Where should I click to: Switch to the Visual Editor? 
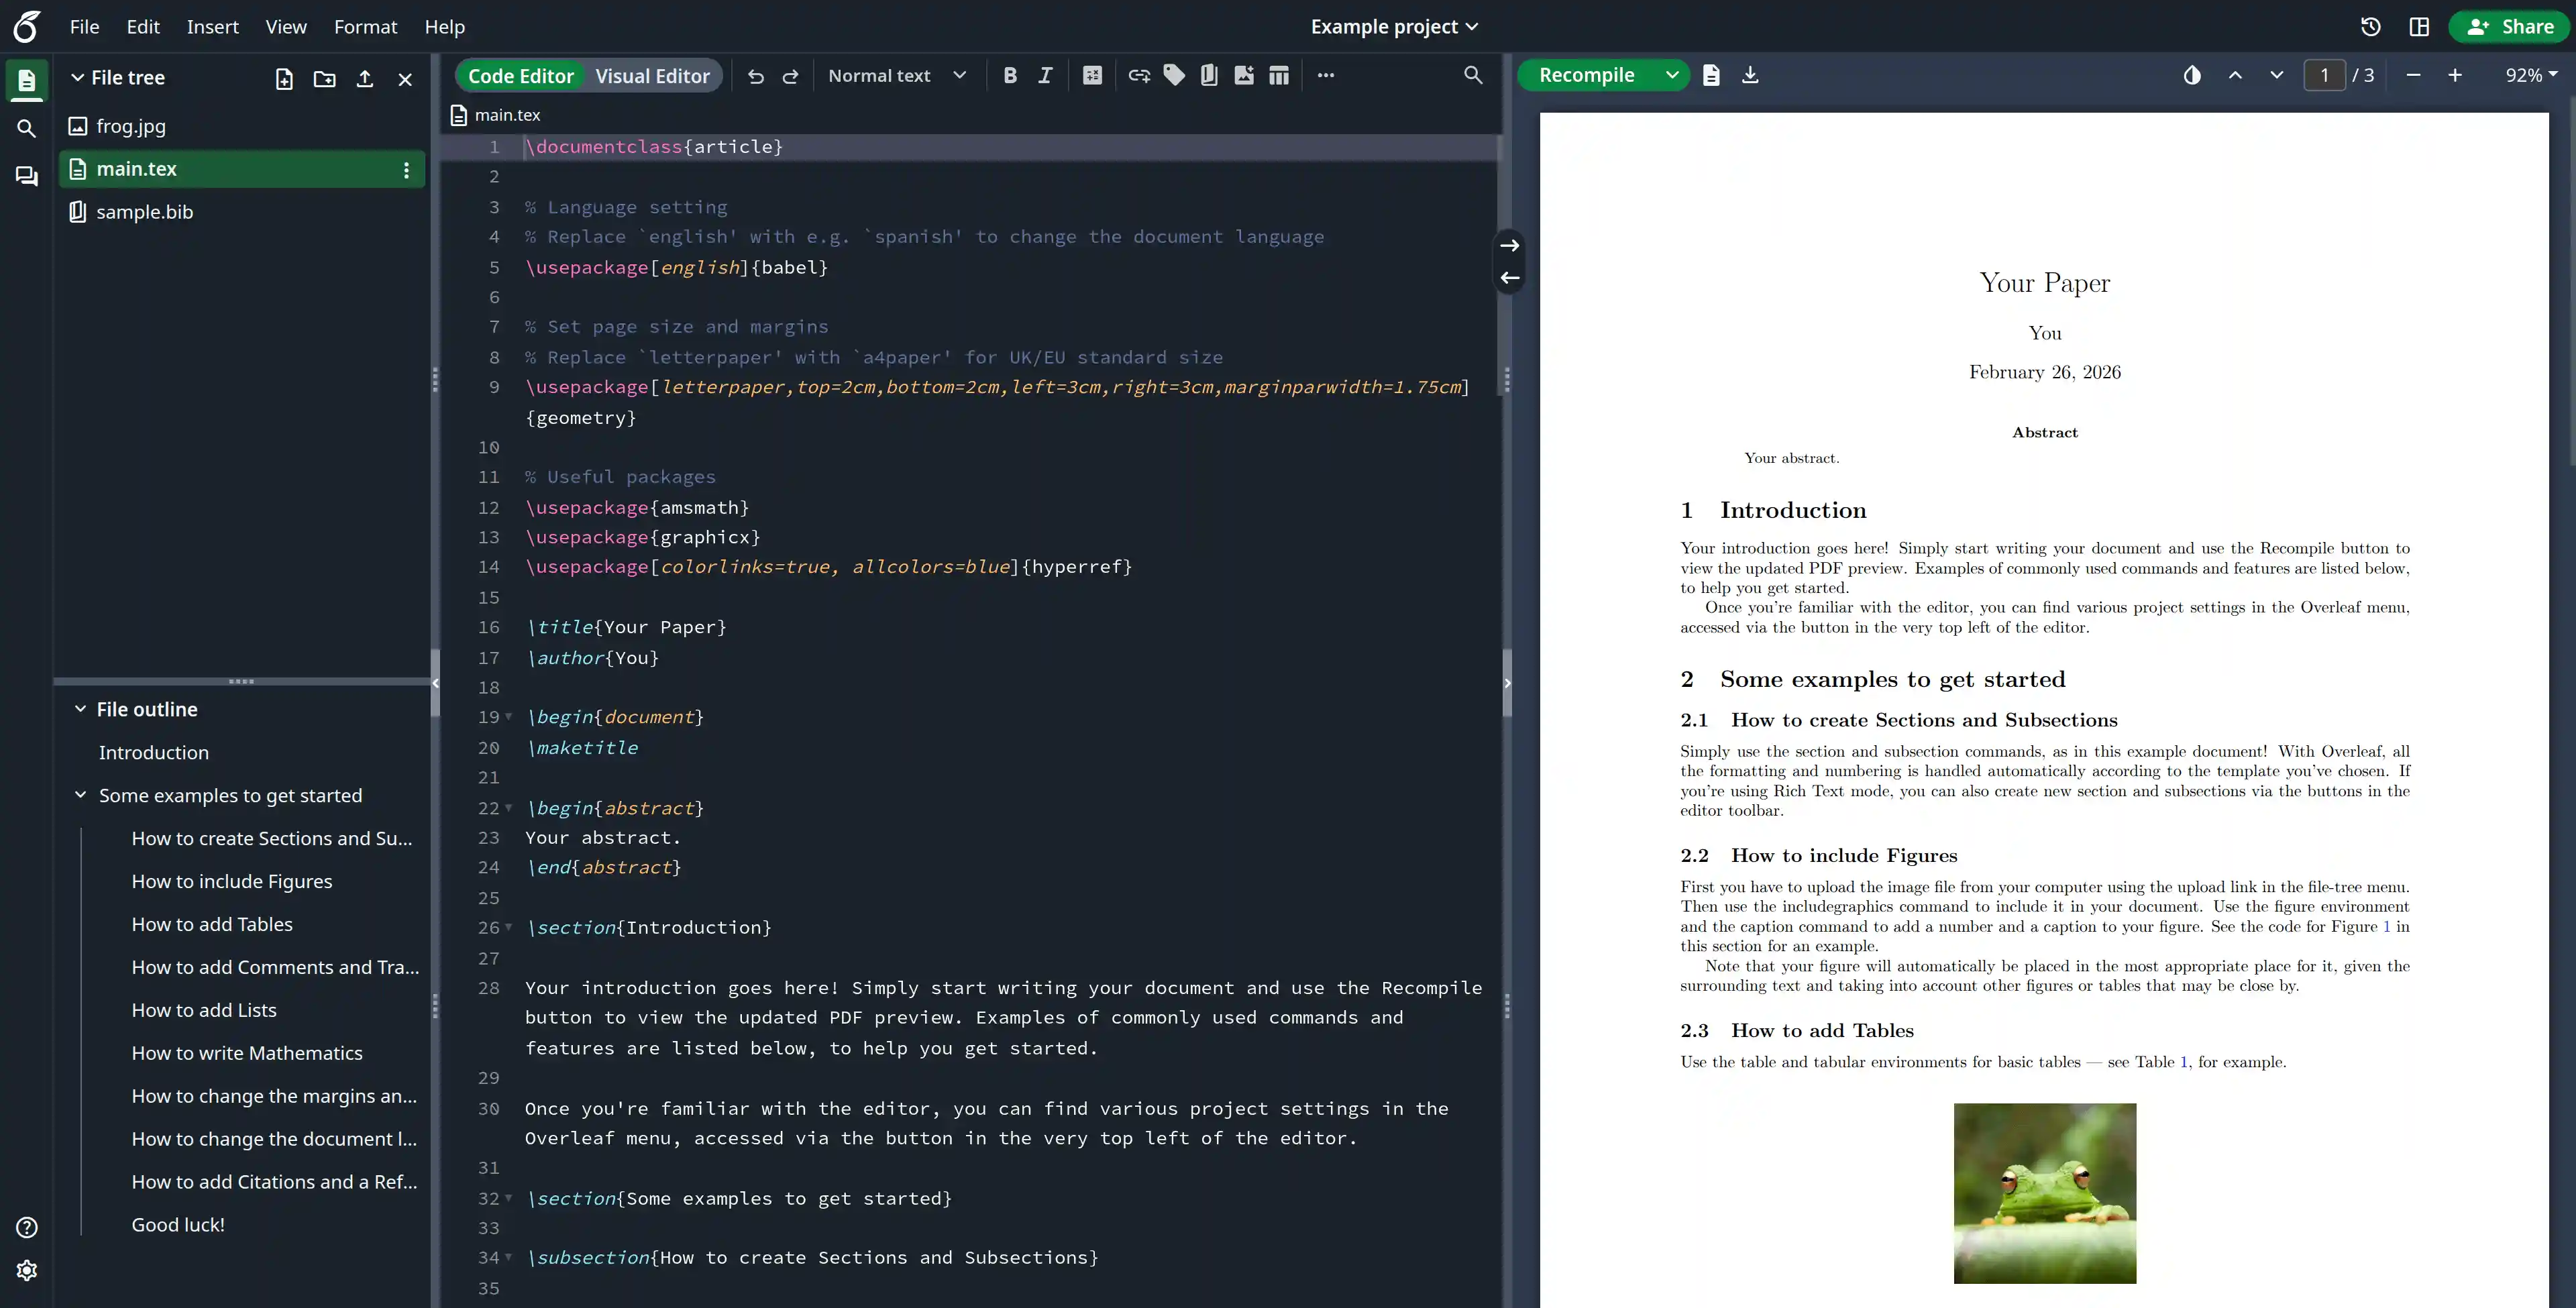tap(653, 75)
